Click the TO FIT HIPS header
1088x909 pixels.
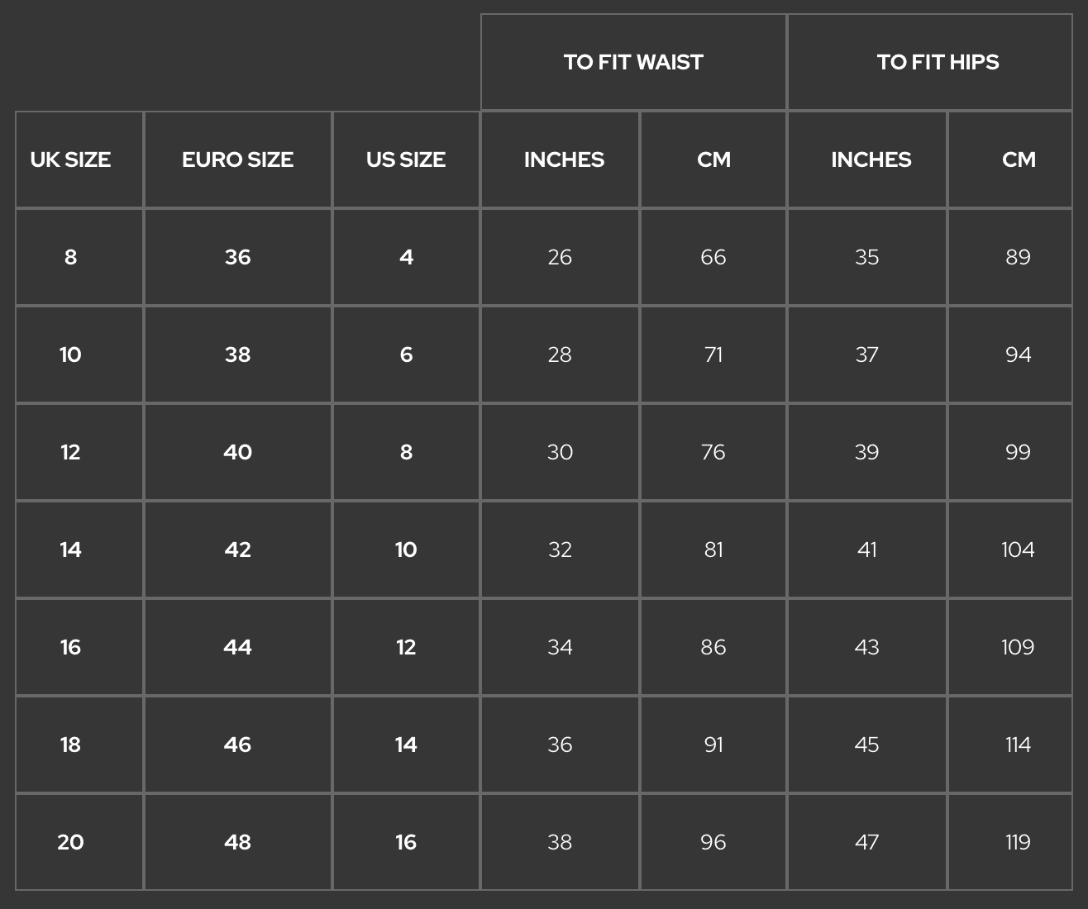click(x=938, y=62)
